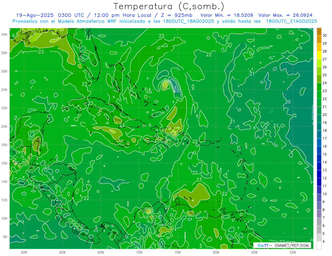Click the '24N' latitude axis label
The width and height of the screenshot is (332, 256).
click(4, 90)
